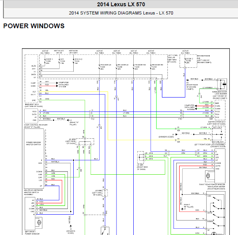Click the CERTIFICATION ECU caption
This screenshot has height=235, width=238.
pyautogui.click(x=216, y=123)
